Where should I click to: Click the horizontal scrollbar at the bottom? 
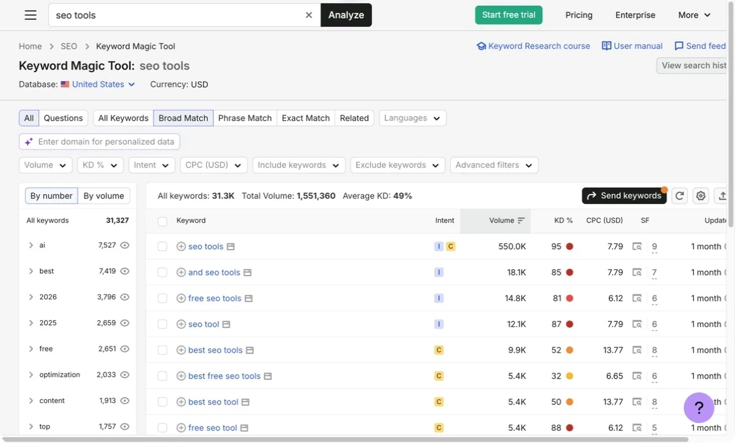[345, 440]
